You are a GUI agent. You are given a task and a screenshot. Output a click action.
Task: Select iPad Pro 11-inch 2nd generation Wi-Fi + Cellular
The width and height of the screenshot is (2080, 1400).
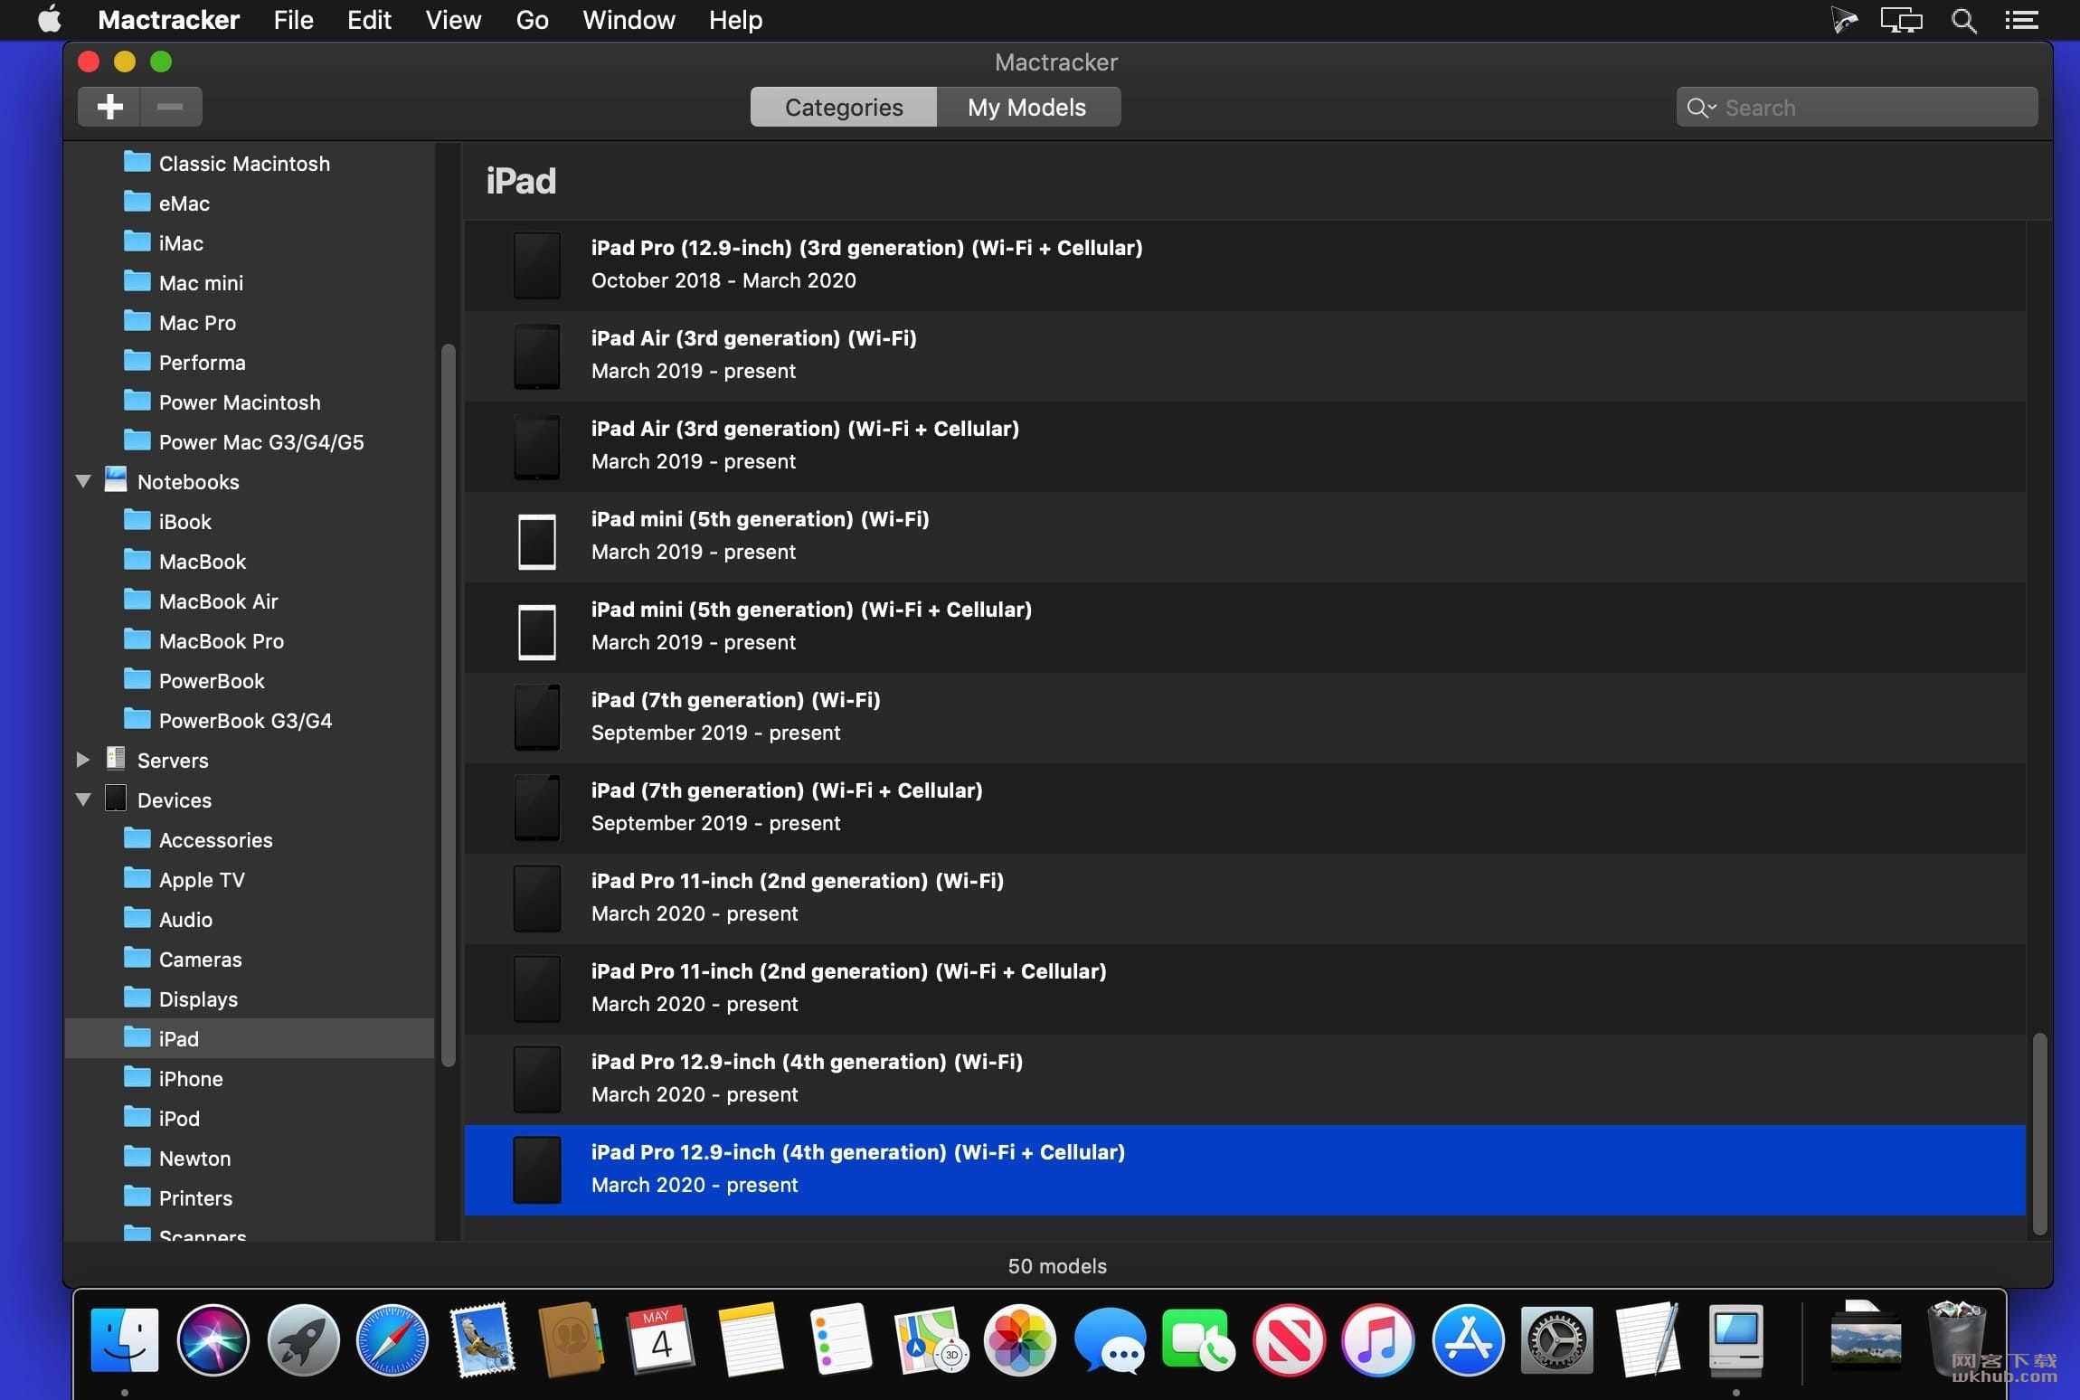pyautogui.click(x=1245, y=989)
